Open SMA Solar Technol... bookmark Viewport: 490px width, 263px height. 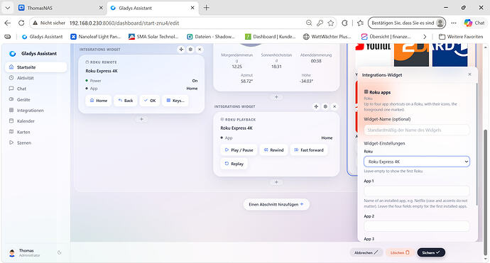153,36
